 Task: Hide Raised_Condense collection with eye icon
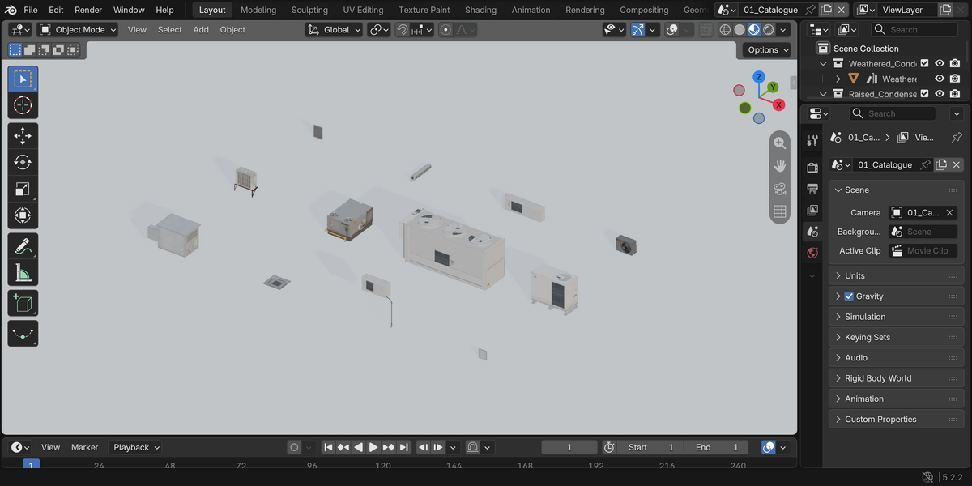(940, 94)
